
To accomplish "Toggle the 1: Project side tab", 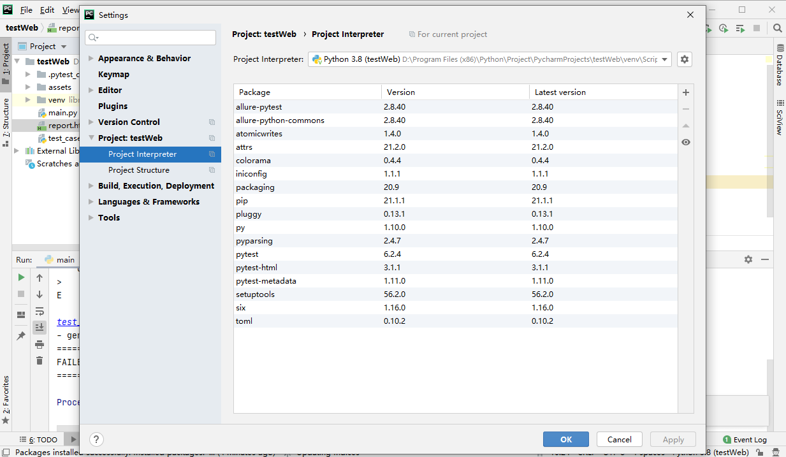I will [x=6, y=64].
